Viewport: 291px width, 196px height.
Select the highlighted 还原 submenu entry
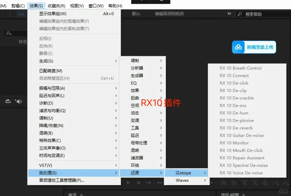click(x=142, y=173)
